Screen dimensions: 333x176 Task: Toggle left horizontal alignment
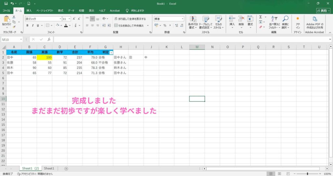pos(87,25)
